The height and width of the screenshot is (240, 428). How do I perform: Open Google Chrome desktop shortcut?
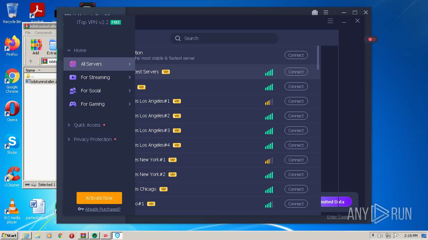12,81
